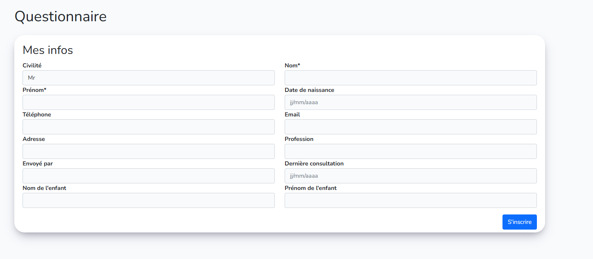Click the Nom* text input field
Viewport: 593px width, 259px height.
tap(410, 78)
